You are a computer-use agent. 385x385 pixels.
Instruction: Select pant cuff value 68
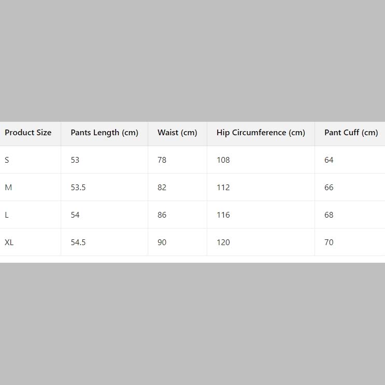[x=329, y=215]
